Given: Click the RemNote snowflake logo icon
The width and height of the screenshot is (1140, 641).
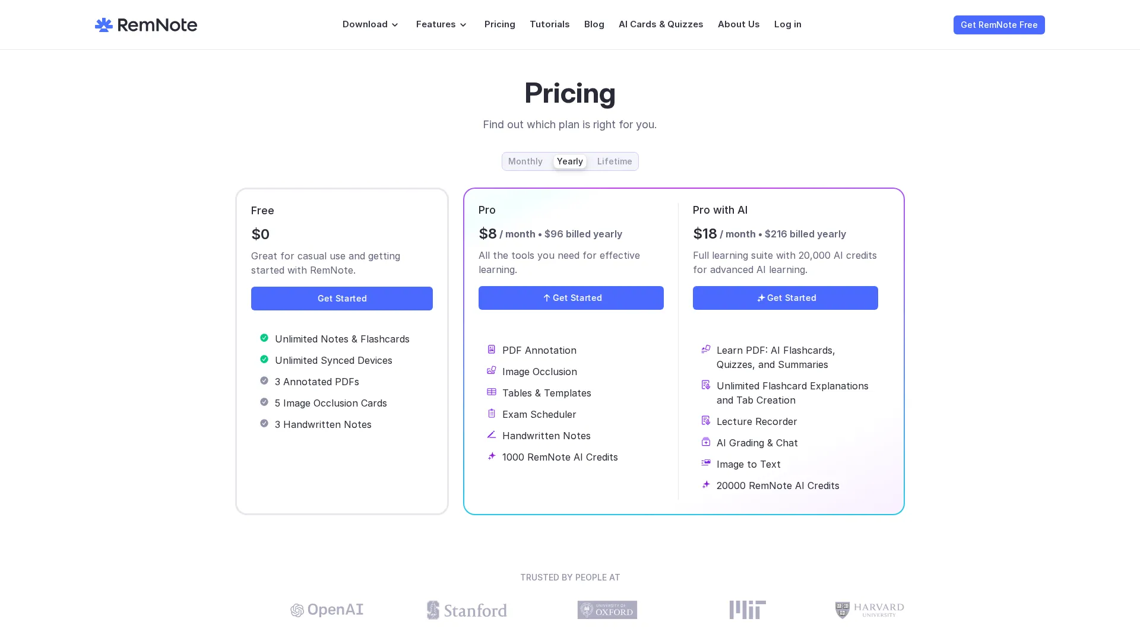Looking at the screenshot, I should pyautogui.click(x=103, y=25).
